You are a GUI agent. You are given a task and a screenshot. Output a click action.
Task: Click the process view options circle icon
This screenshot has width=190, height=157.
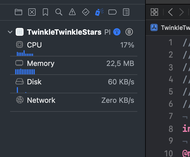pos(129,32)
